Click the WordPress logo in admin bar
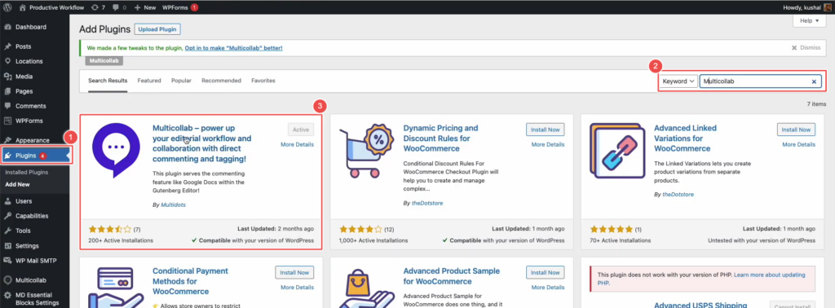835x308 pixels. coord(7,7)
